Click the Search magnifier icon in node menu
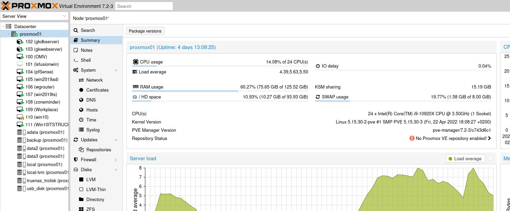This screenshot has height=211, width=510. tap(76, 30)
